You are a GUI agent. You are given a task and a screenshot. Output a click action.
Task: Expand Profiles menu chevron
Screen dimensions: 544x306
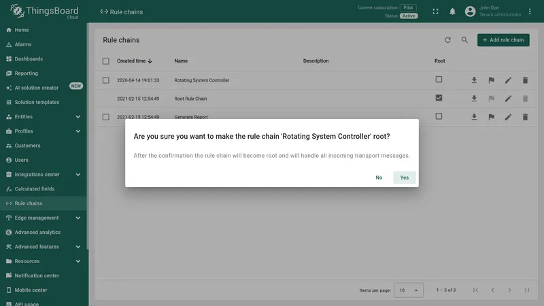78,131
